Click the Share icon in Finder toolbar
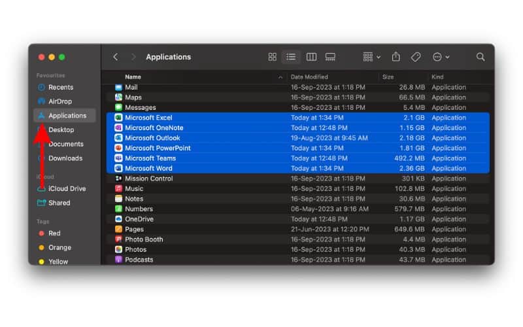Viewport: 523px width, 327px height. pyautogui.click(x=396, y=57)
